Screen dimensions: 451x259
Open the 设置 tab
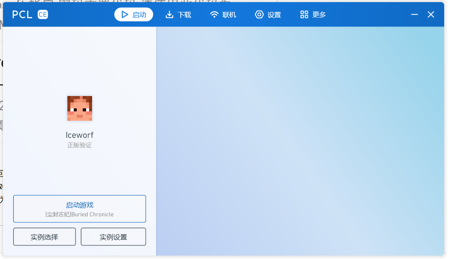[268, 14]
